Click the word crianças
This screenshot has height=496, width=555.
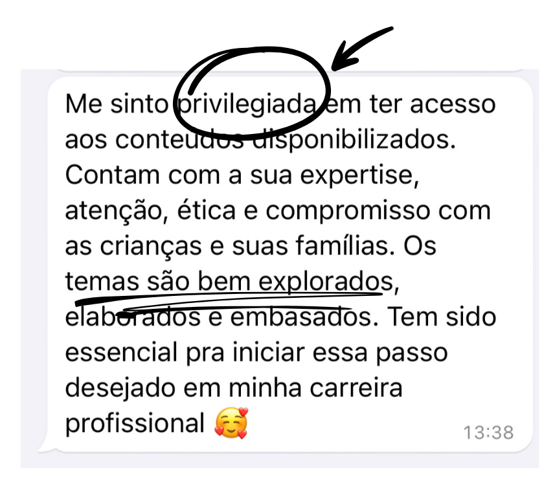[x=151, y=247]
